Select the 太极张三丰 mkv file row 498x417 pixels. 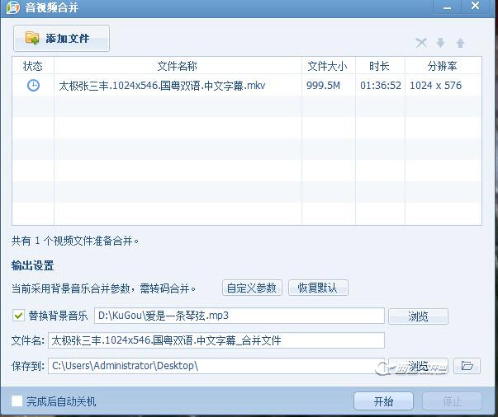click(247, 85)
